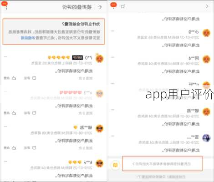214x182 pixels.
Task: Open 阿**4 reviewer avatar
Action: [206, 59]
